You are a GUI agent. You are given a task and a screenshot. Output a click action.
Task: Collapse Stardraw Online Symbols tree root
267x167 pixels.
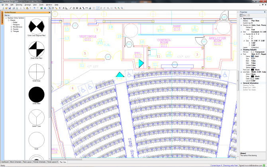pos(6,18)
